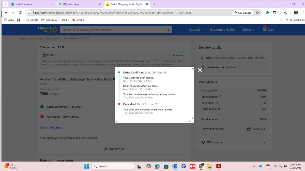This screenshot has width=305, height=171.
Task: Click the Windows Start button
Action: (x=86, y=166)
